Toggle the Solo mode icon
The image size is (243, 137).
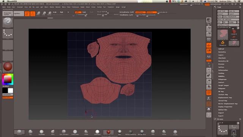209,109
